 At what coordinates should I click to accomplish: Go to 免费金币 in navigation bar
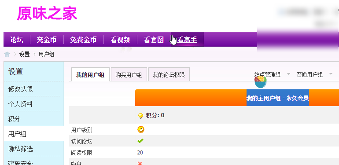pyautogui.click(x=83, y=40)
